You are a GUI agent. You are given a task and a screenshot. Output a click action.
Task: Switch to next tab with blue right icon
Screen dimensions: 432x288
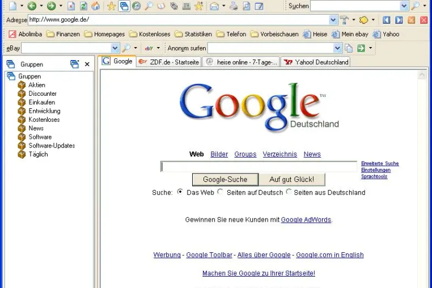click(399, 20)
